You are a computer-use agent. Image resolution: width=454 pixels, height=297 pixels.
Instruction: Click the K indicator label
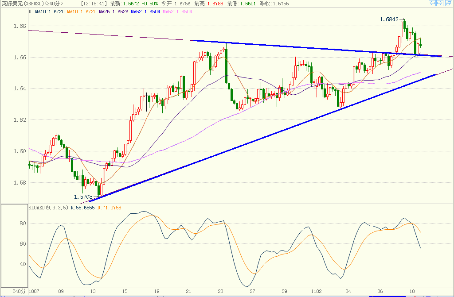pyautogui.click(x=30, y=12)
